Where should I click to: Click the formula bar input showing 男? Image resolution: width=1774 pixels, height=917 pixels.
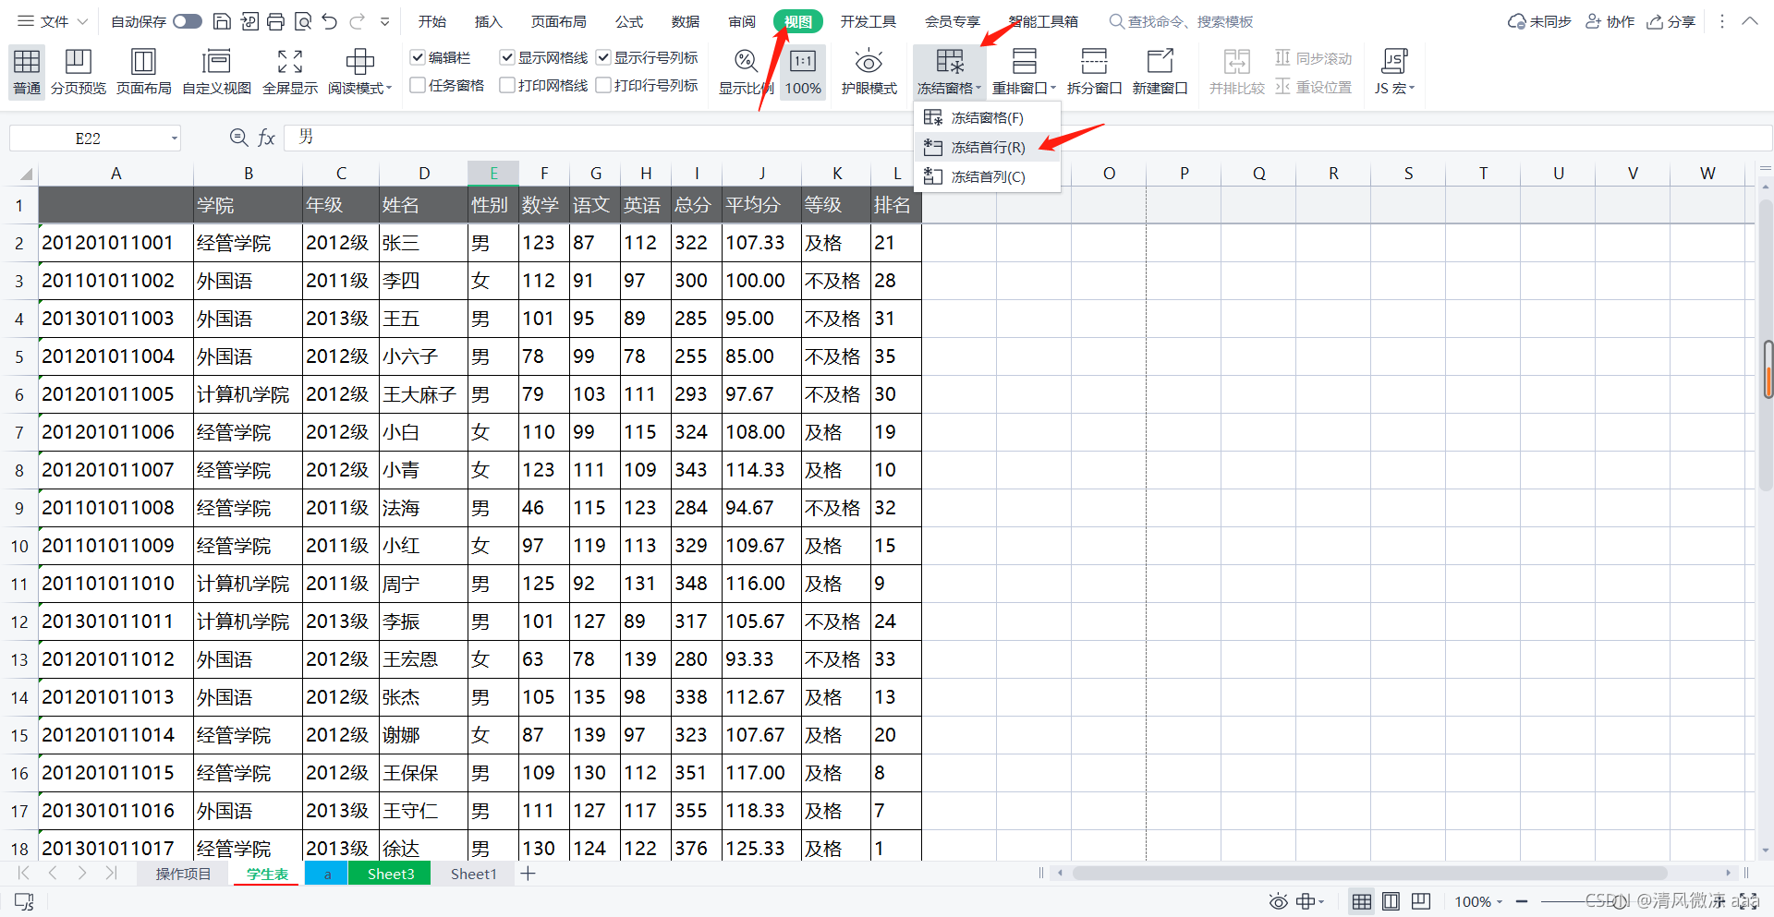(x=1027, y=138)
